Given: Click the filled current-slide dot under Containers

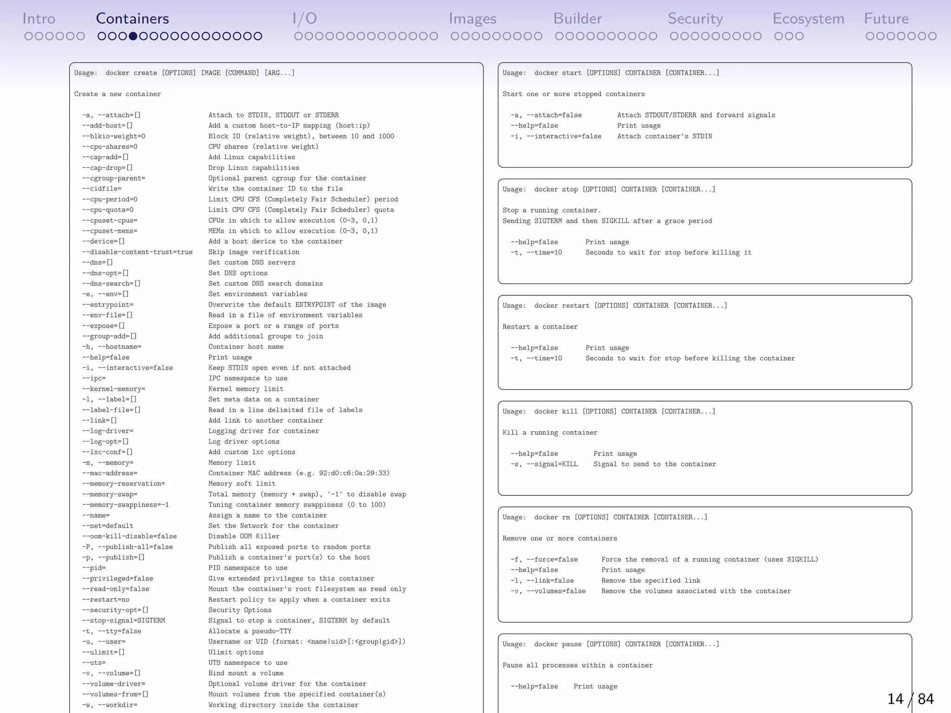Looking at the screenshot, I should click(133, 36).
